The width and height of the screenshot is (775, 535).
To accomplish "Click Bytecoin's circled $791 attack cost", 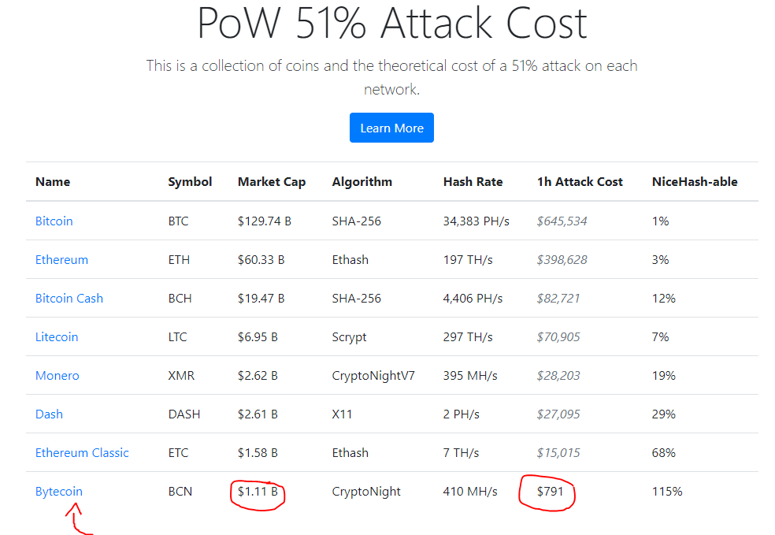I will pyautogui.click(x=550, y=491).
